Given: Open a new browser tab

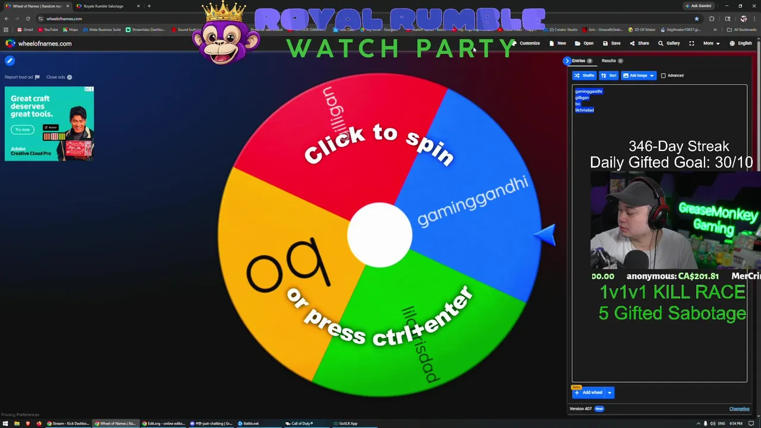Looking at the screenshot, I should coord(149,6).
